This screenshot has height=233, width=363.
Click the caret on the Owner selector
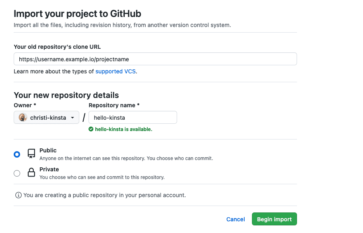72,117
